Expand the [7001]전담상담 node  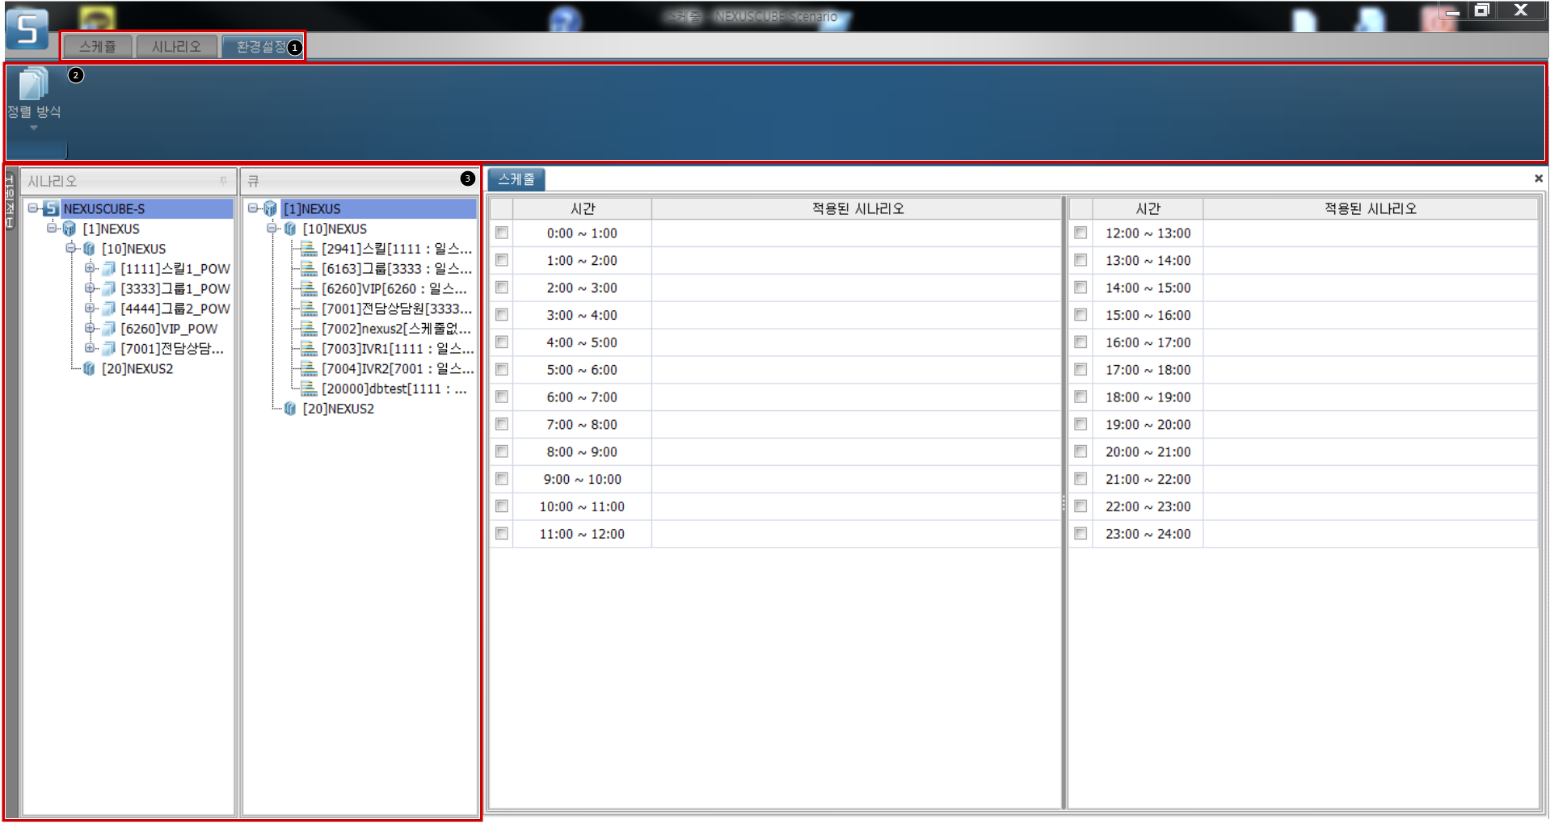pos(90,347)
